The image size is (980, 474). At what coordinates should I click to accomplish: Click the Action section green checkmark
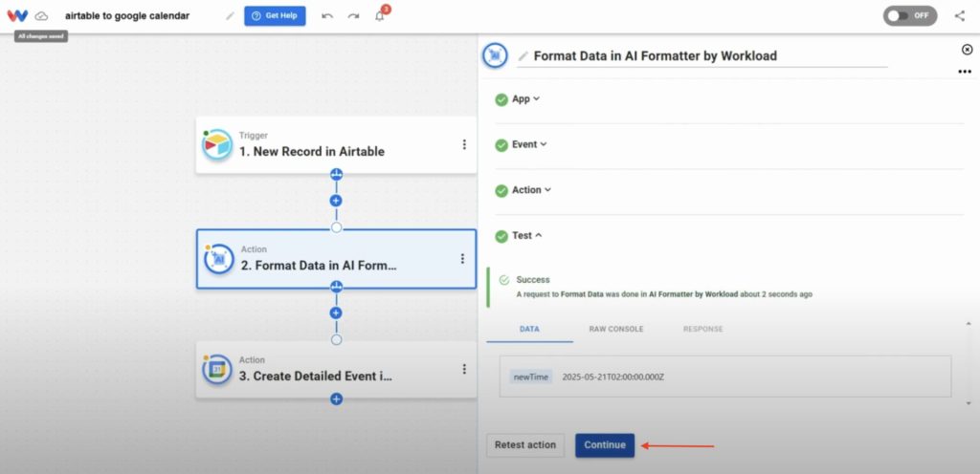tap(501, 191)
